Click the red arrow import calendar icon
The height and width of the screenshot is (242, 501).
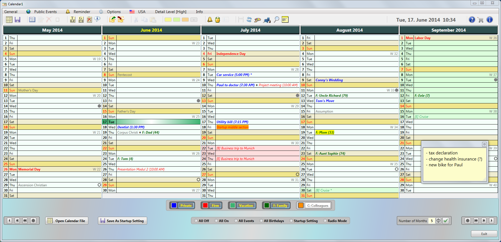pyautogui.click(x=121, y=20)
